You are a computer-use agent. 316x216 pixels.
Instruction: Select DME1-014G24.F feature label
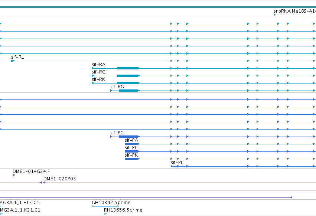pyautogui.click(x=31, y=171)
